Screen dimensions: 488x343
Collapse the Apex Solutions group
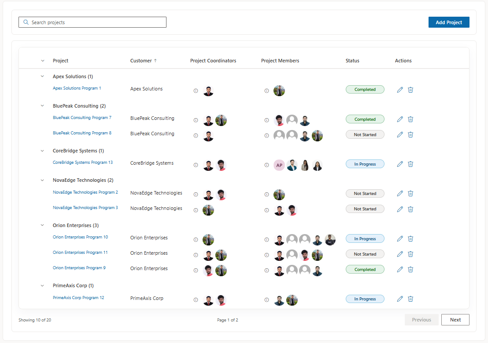(42, 76)
